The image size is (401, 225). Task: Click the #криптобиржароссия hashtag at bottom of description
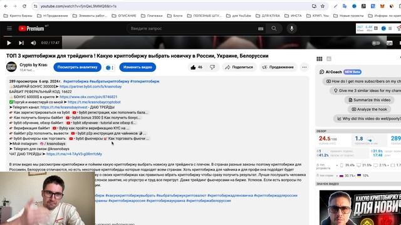(127, 201)
